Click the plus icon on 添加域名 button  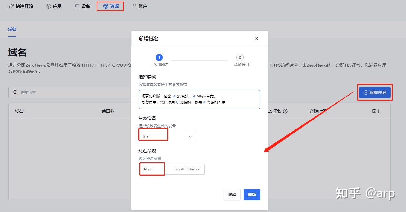click(x=366, y=92)
